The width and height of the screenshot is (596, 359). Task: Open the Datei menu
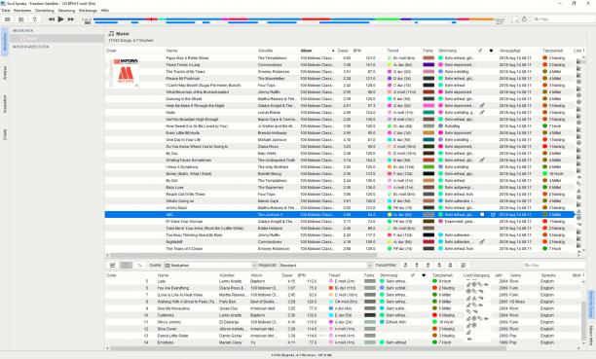[x=6, y=11]
